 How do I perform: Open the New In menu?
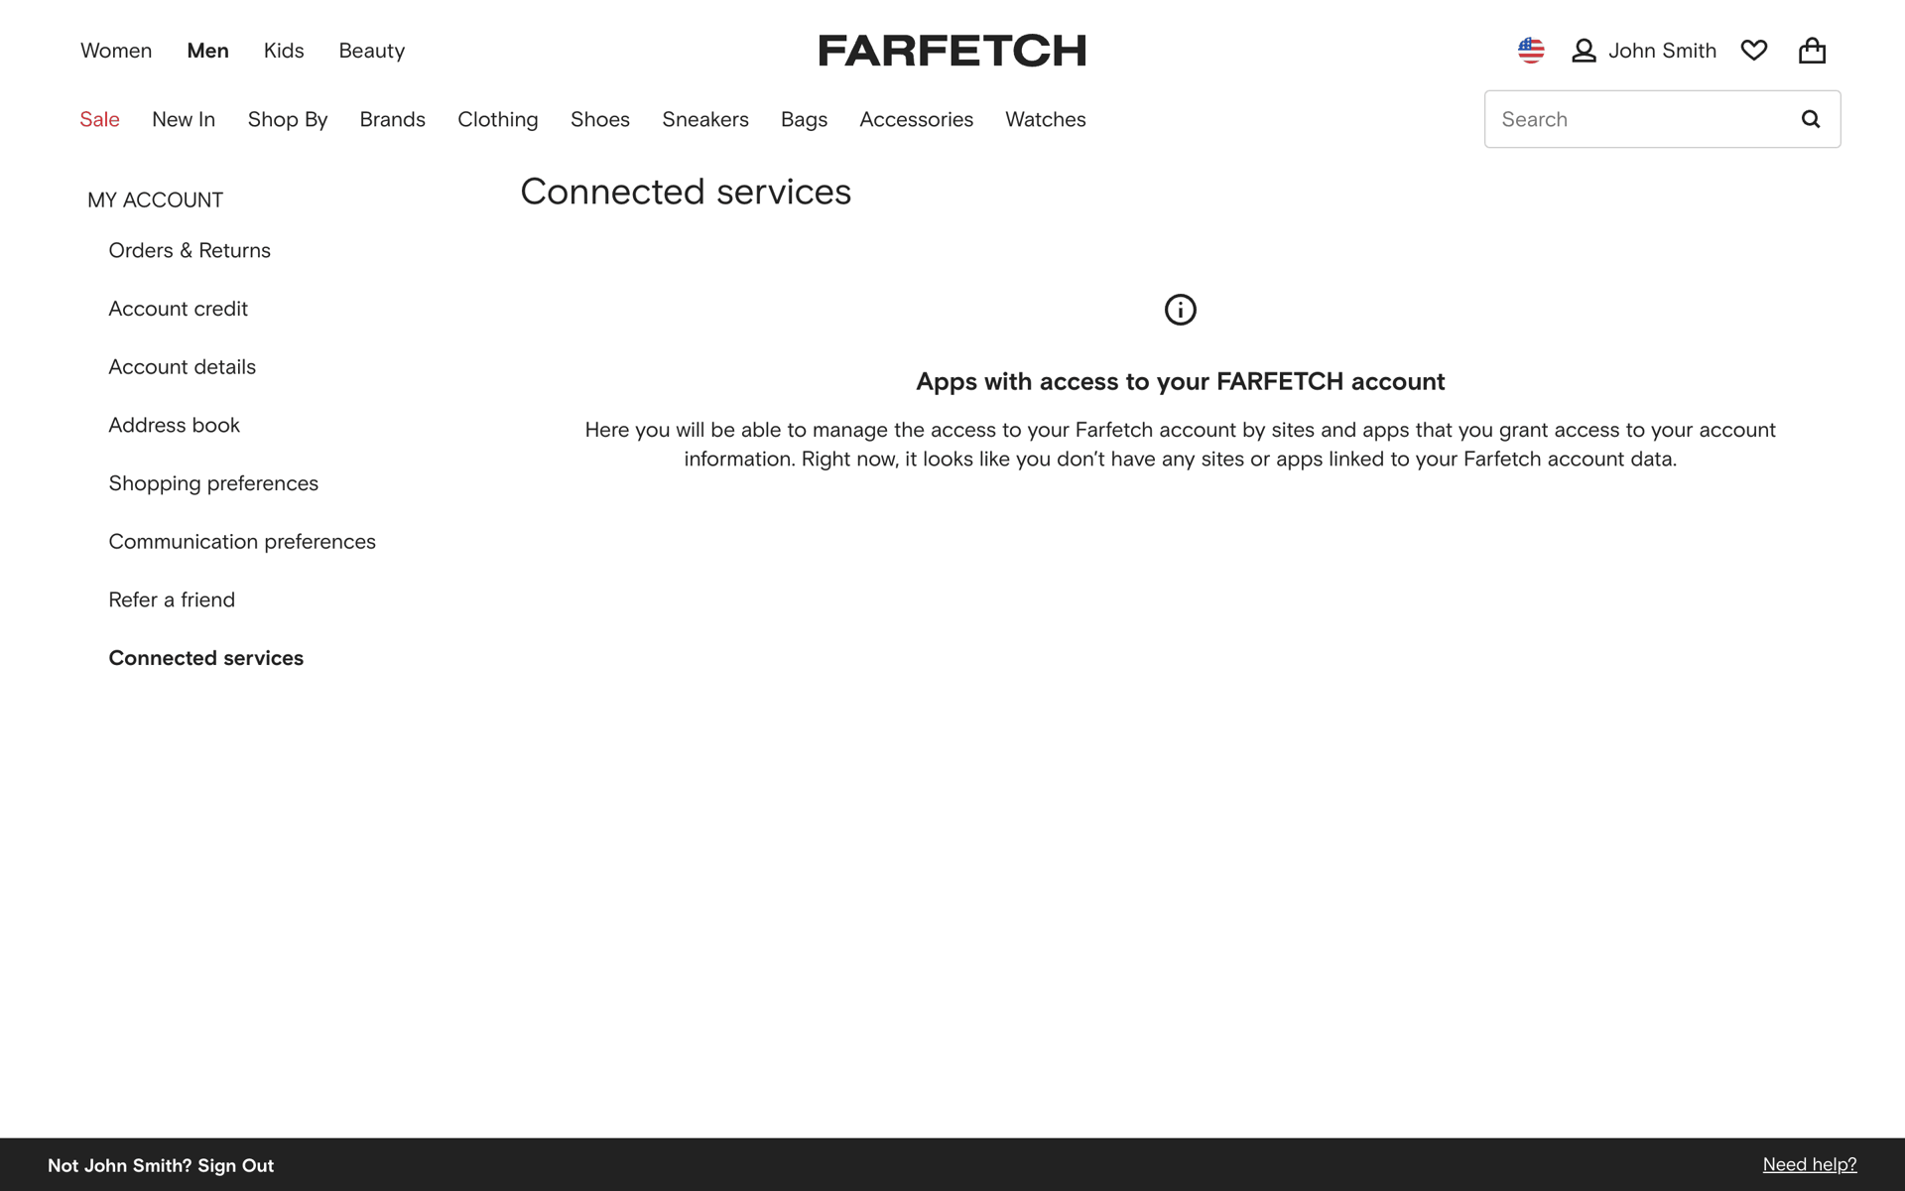[x=184, y=119]
